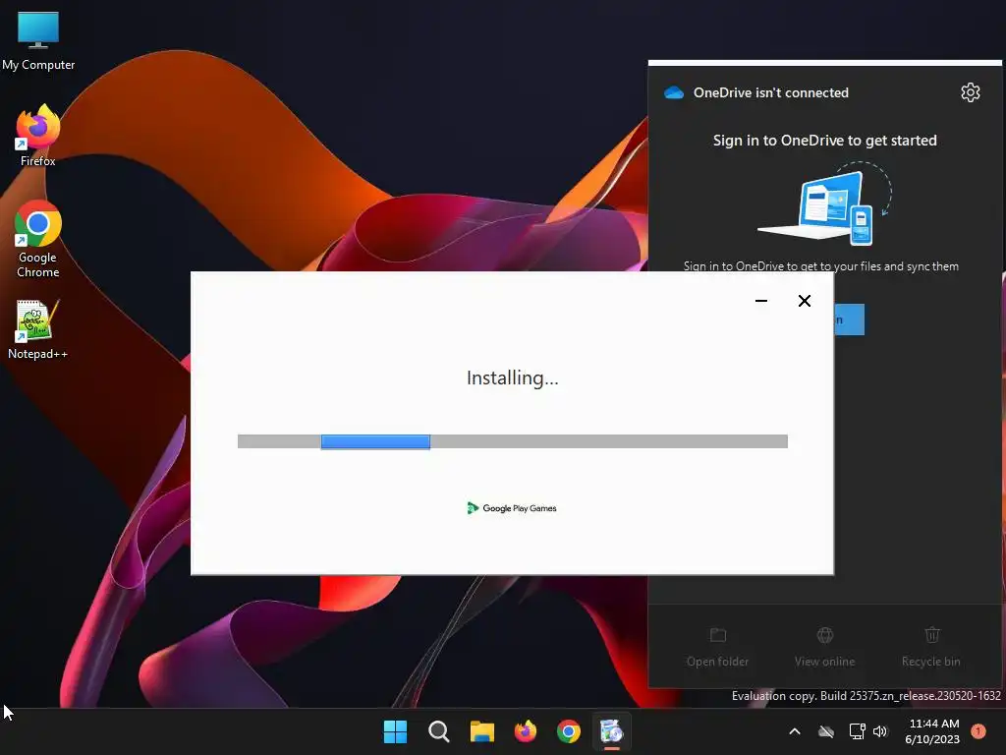Select the Google Chrome desktop shortcut
The image size is (1006, 755).
coord(38,239)
